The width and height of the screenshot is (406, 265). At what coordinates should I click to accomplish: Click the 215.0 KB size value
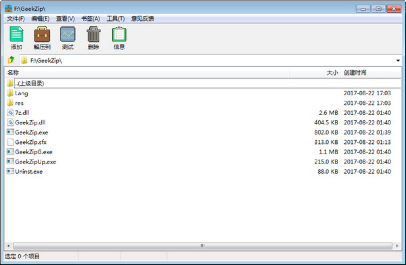(326, 162)
